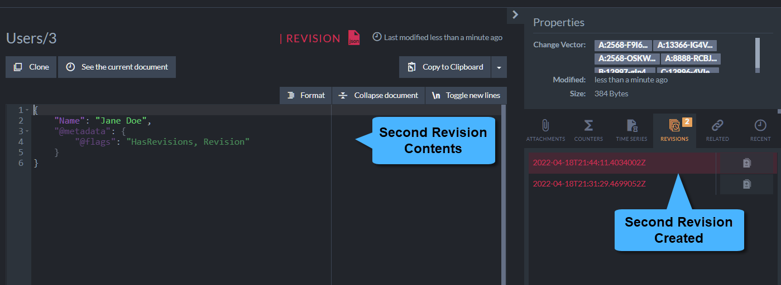Click compare icon for 21:31:29 revision
The height and width of the screenshot is (285, 781).
click(746, 184)
